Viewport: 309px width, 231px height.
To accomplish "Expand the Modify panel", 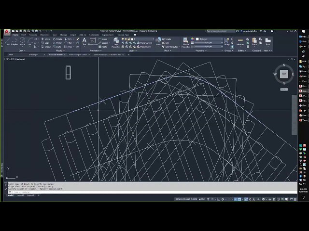I will coord(60,51).
